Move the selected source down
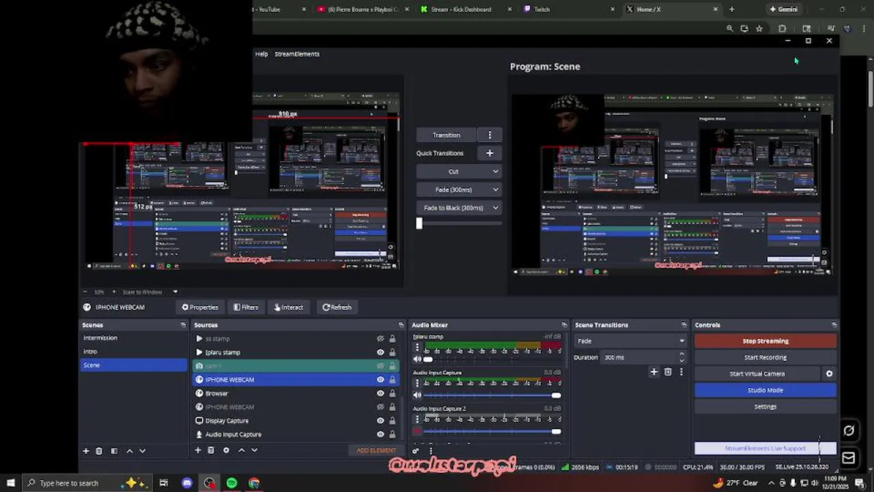The image size is (874, 492). click(254, 450)
